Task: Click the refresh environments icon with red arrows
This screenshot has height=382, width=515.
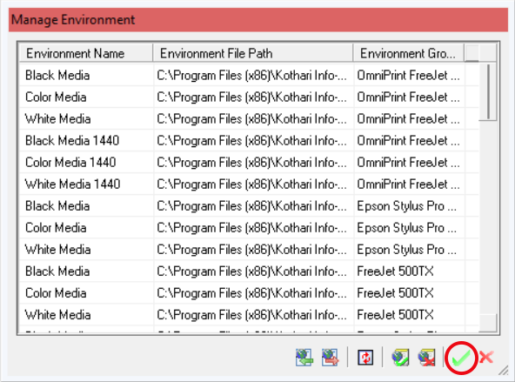Action: pos(365,358)
